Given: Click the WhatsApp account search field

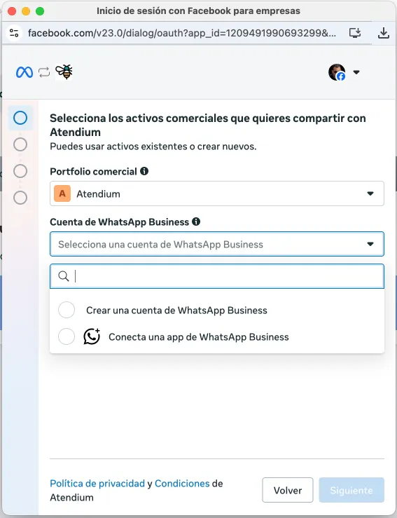Looking at the screenshot, I should tap(217, 276).
